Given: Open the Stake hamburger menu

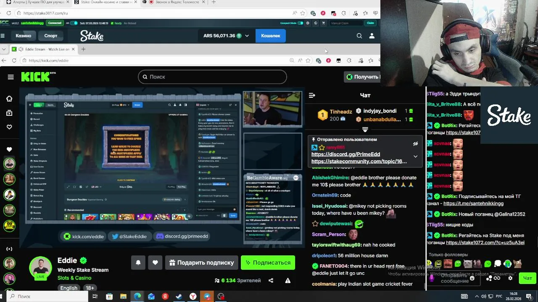Looking at the screenshot, I should click(3, 36).
